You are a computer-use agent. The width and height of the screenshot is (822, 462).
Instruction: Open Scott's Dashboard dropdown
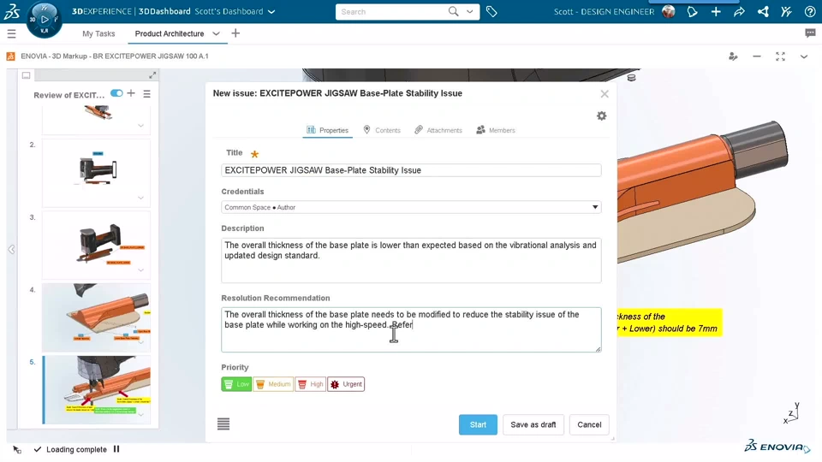coord(271,11)
